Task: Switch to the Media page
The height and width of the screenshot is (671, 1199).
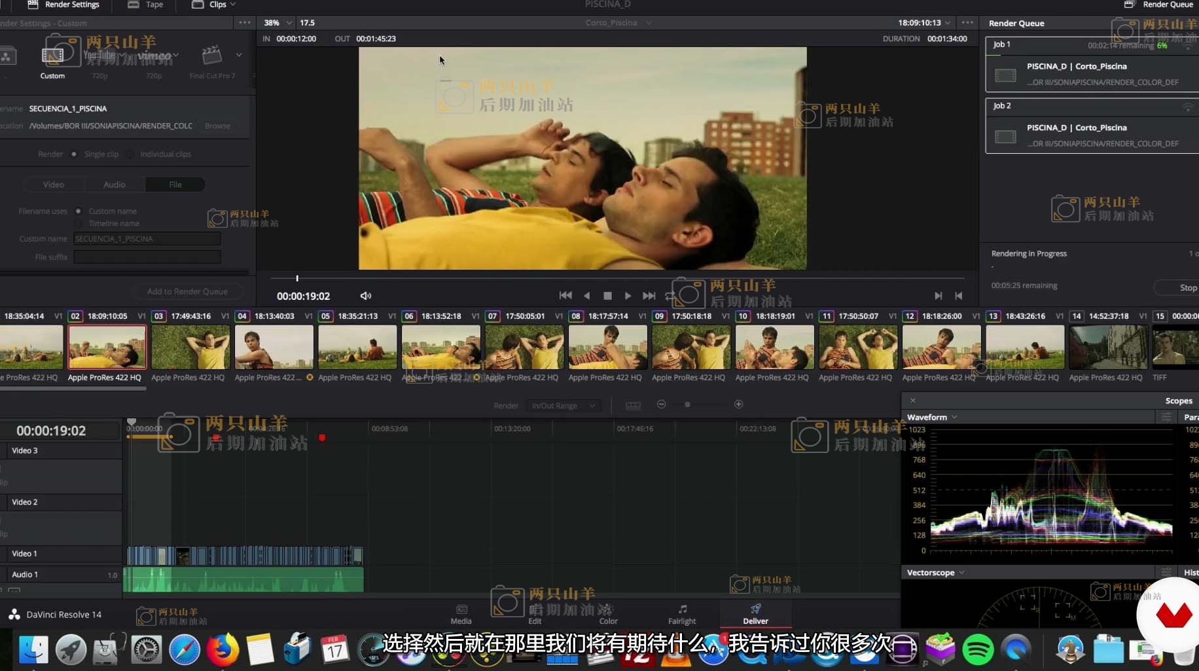Action: [461, 615]
